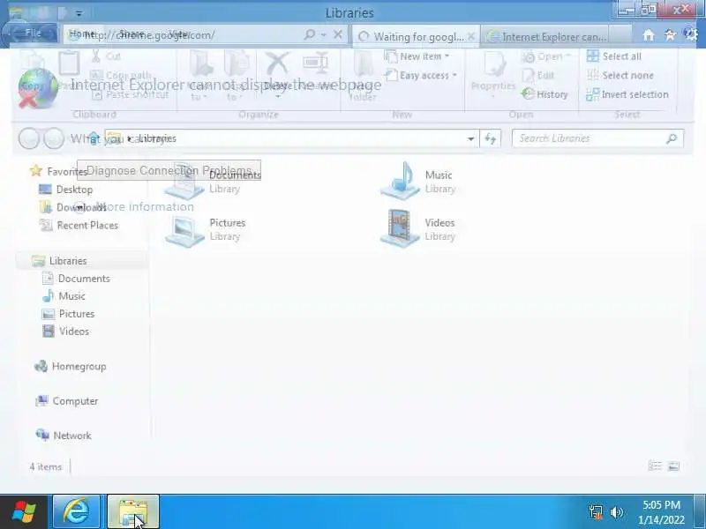
Task: Open the Windows Start button
Action: pyautogui.click(x=24, y=512)
